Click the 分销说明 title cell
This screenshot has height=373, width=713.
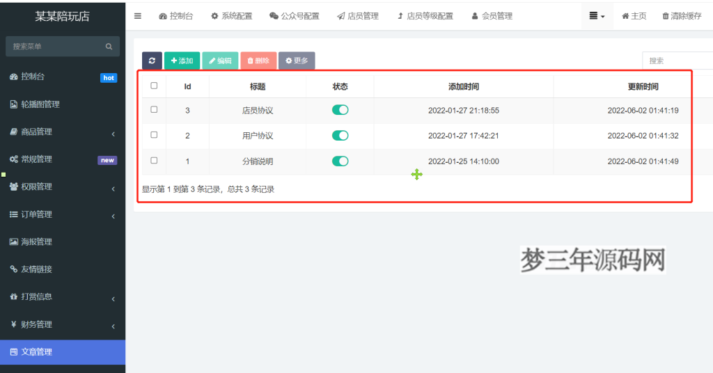click(258, 161)
